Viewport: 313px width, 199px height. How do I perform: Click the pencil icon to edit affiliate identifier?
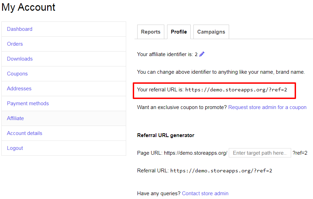202,54
